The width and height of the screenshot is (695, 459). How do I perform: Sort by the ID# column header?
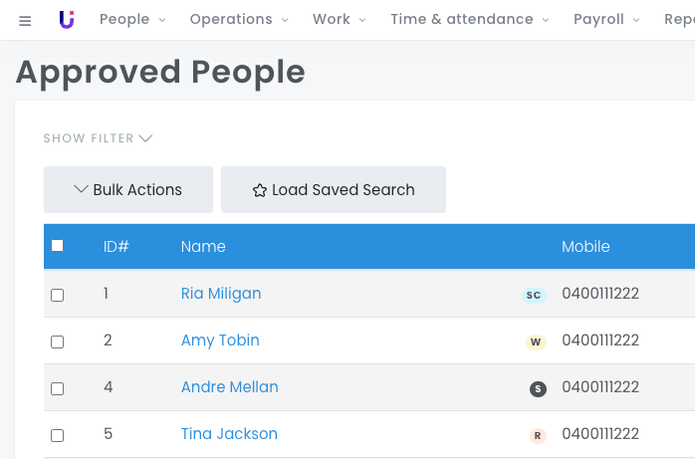[x=116, y=247]
